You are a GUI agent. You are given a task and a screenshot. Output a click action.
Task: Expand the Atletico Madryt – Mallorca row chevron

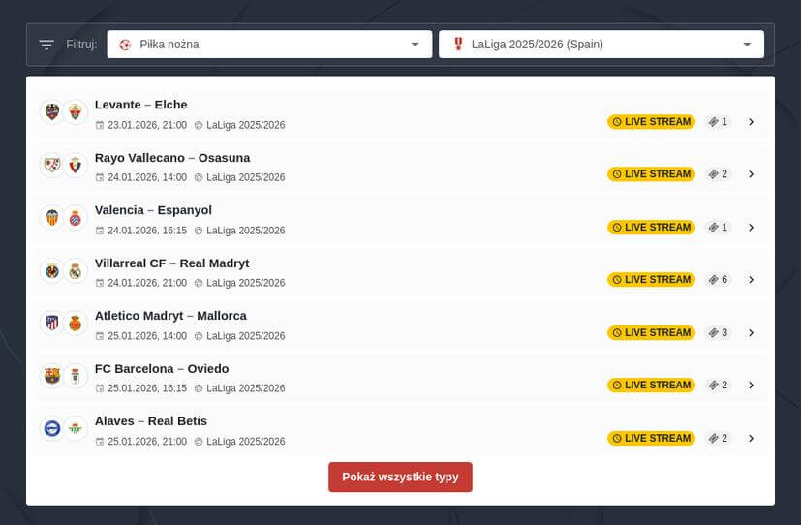[x=751, y=332]
